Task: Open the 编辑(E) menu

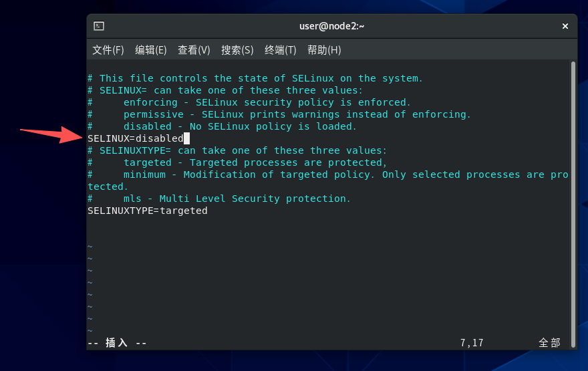Action: coord(151,50)
